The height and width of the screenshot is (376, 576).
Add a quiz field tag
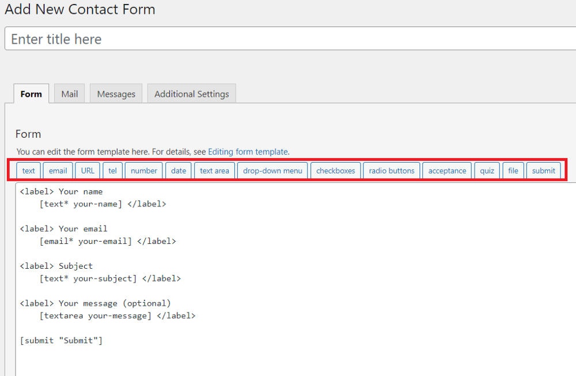pyautogui.click(x=487, y=170)
